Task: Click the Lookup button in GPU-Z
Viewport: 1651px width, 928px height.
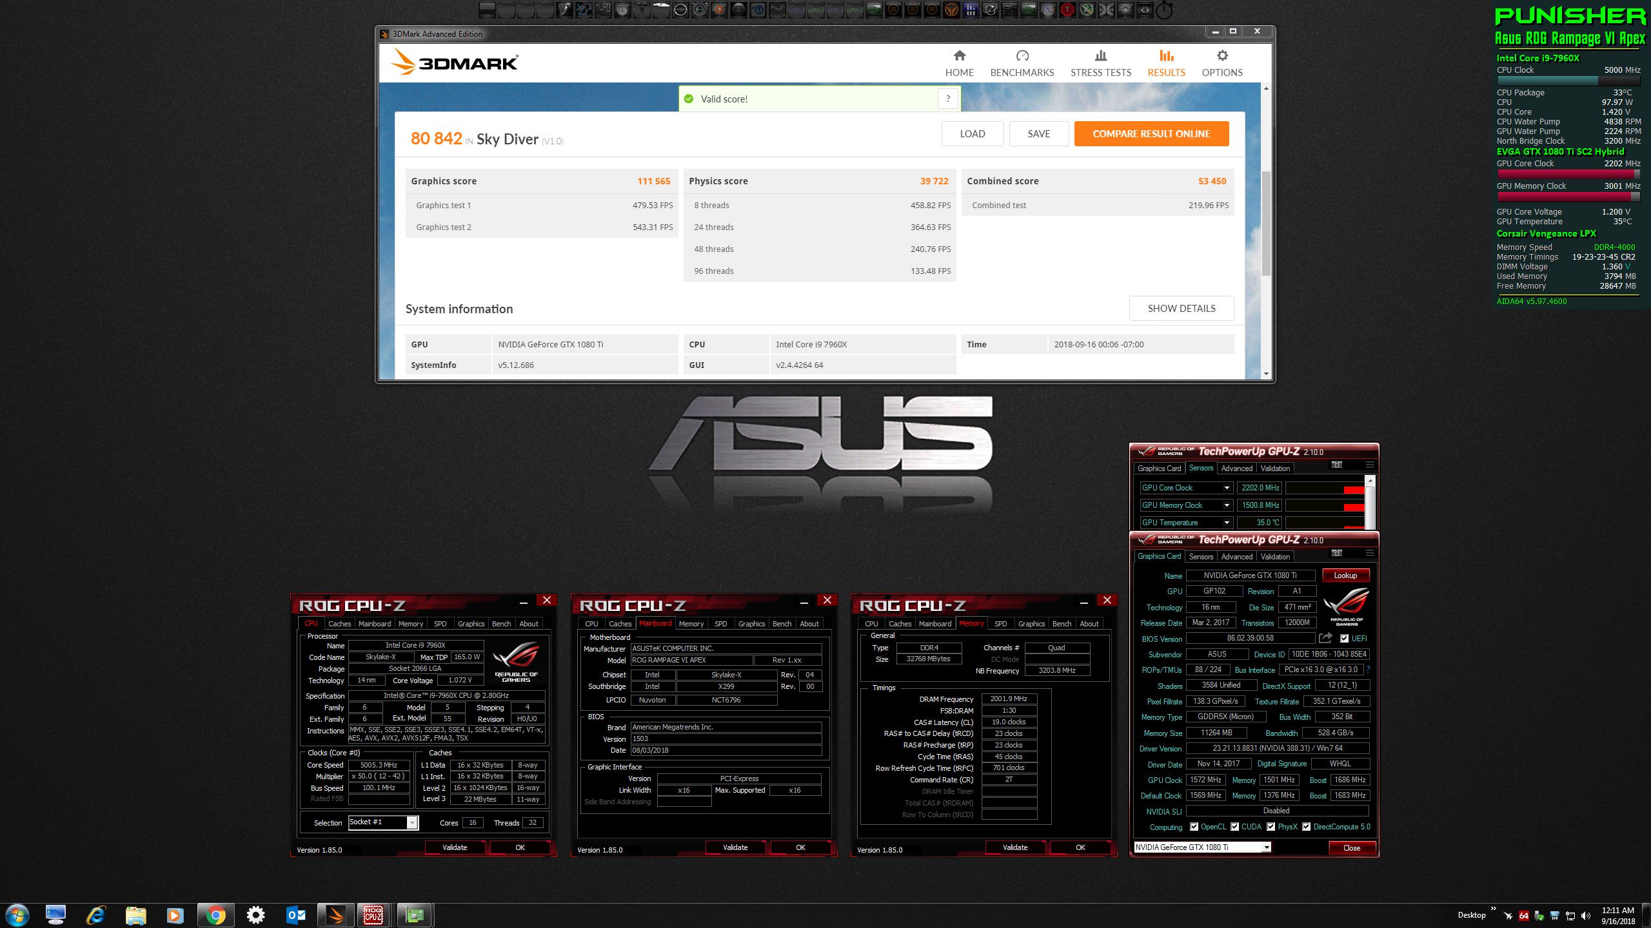Action: coord(1345,575)
